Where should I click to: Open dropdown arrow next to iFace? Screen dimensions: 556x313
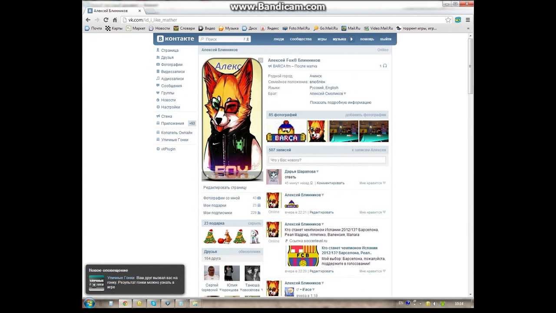point(313,290)
